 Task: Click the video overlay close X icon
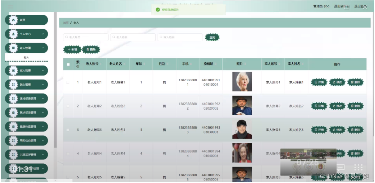coord(365,7)
